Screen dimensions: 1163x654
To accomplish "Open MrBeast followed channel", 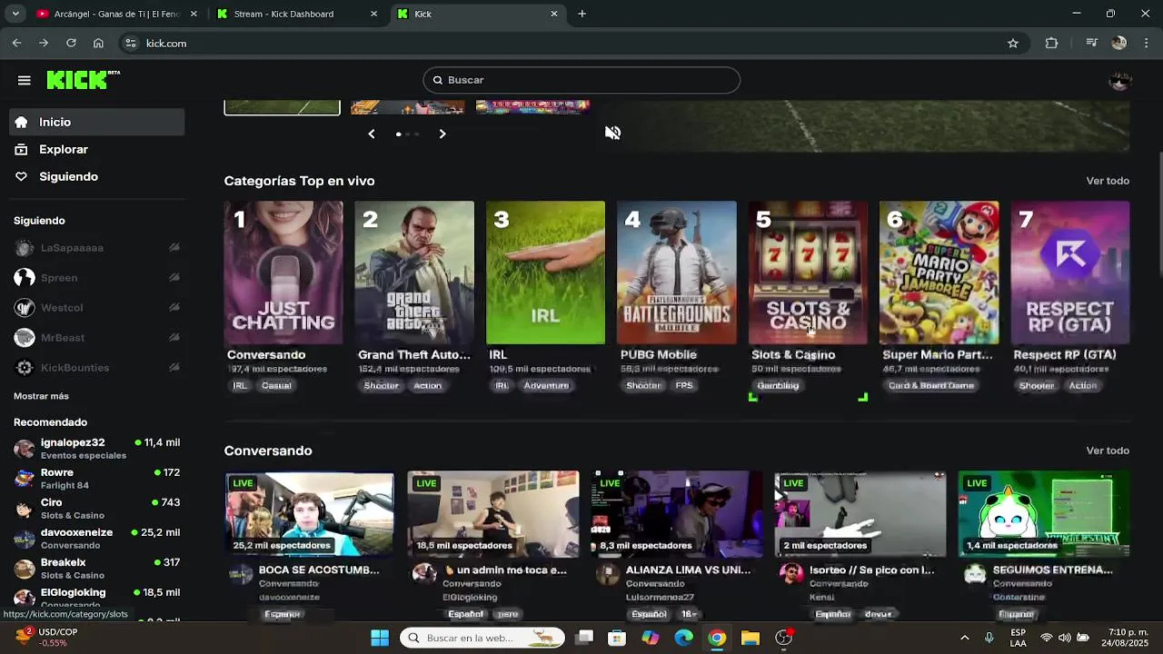I will (94, 337).
